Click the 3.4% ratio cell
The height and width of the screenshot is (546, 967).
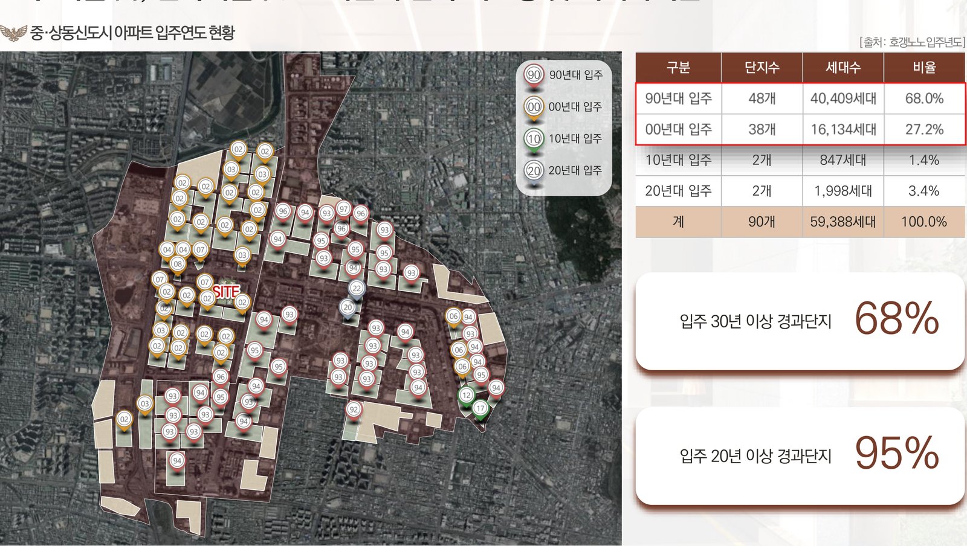tap(924, 191)
